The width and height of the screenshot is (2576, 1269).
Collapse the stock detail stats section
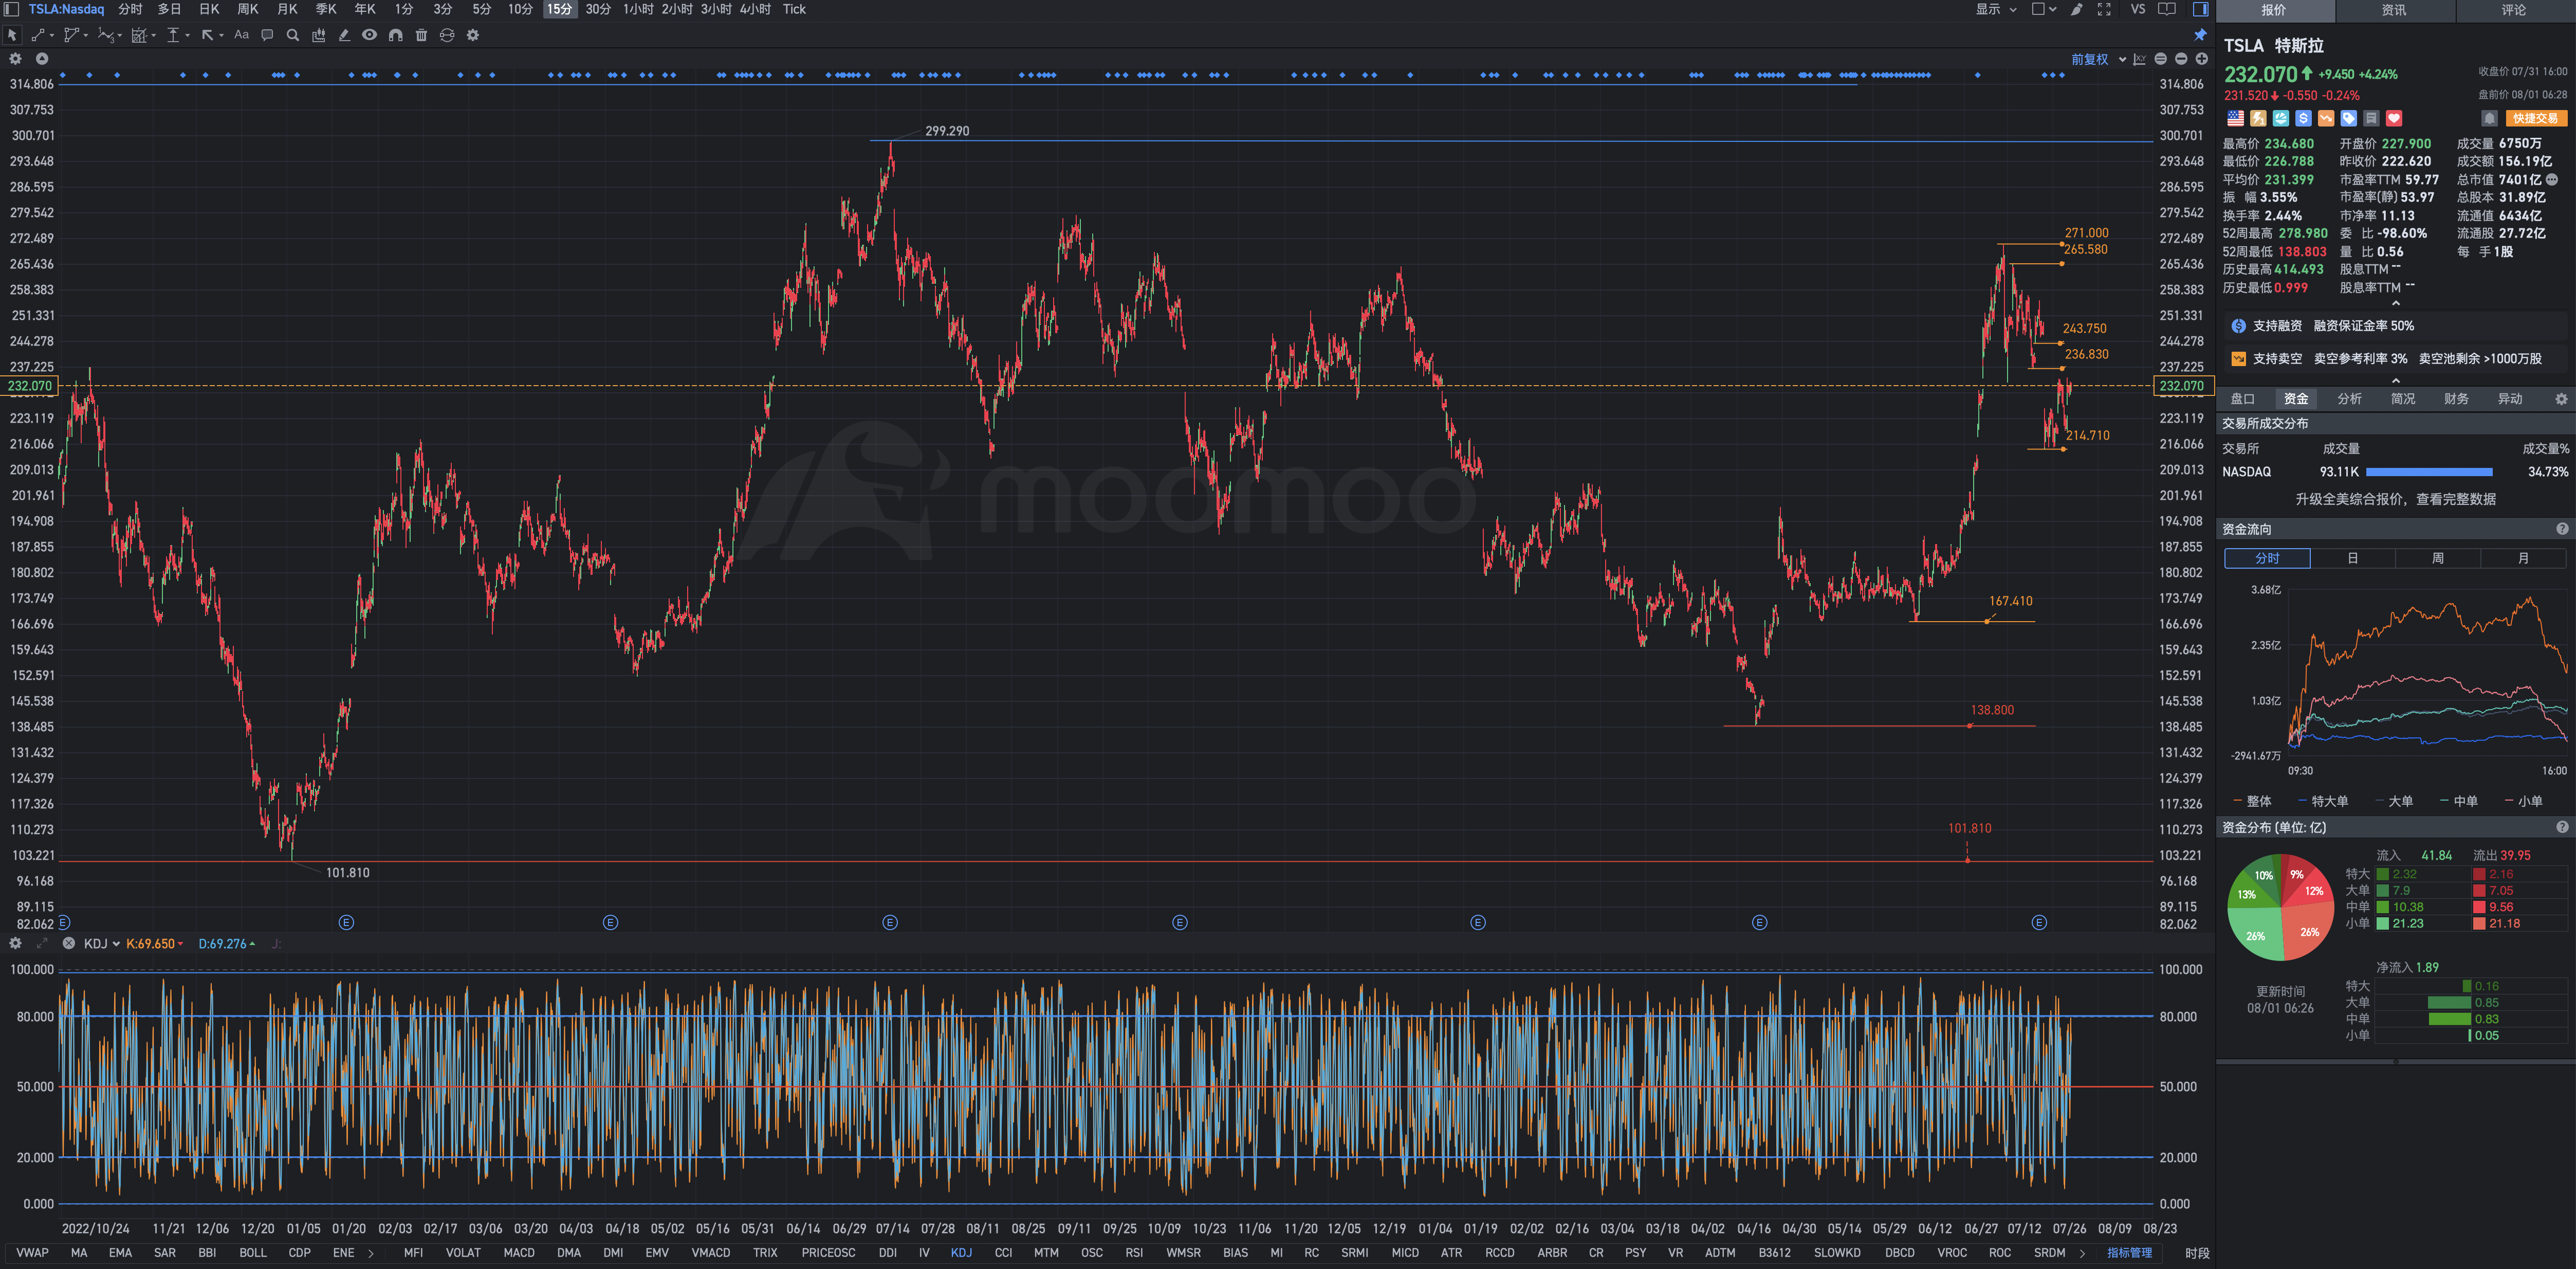2395,303
